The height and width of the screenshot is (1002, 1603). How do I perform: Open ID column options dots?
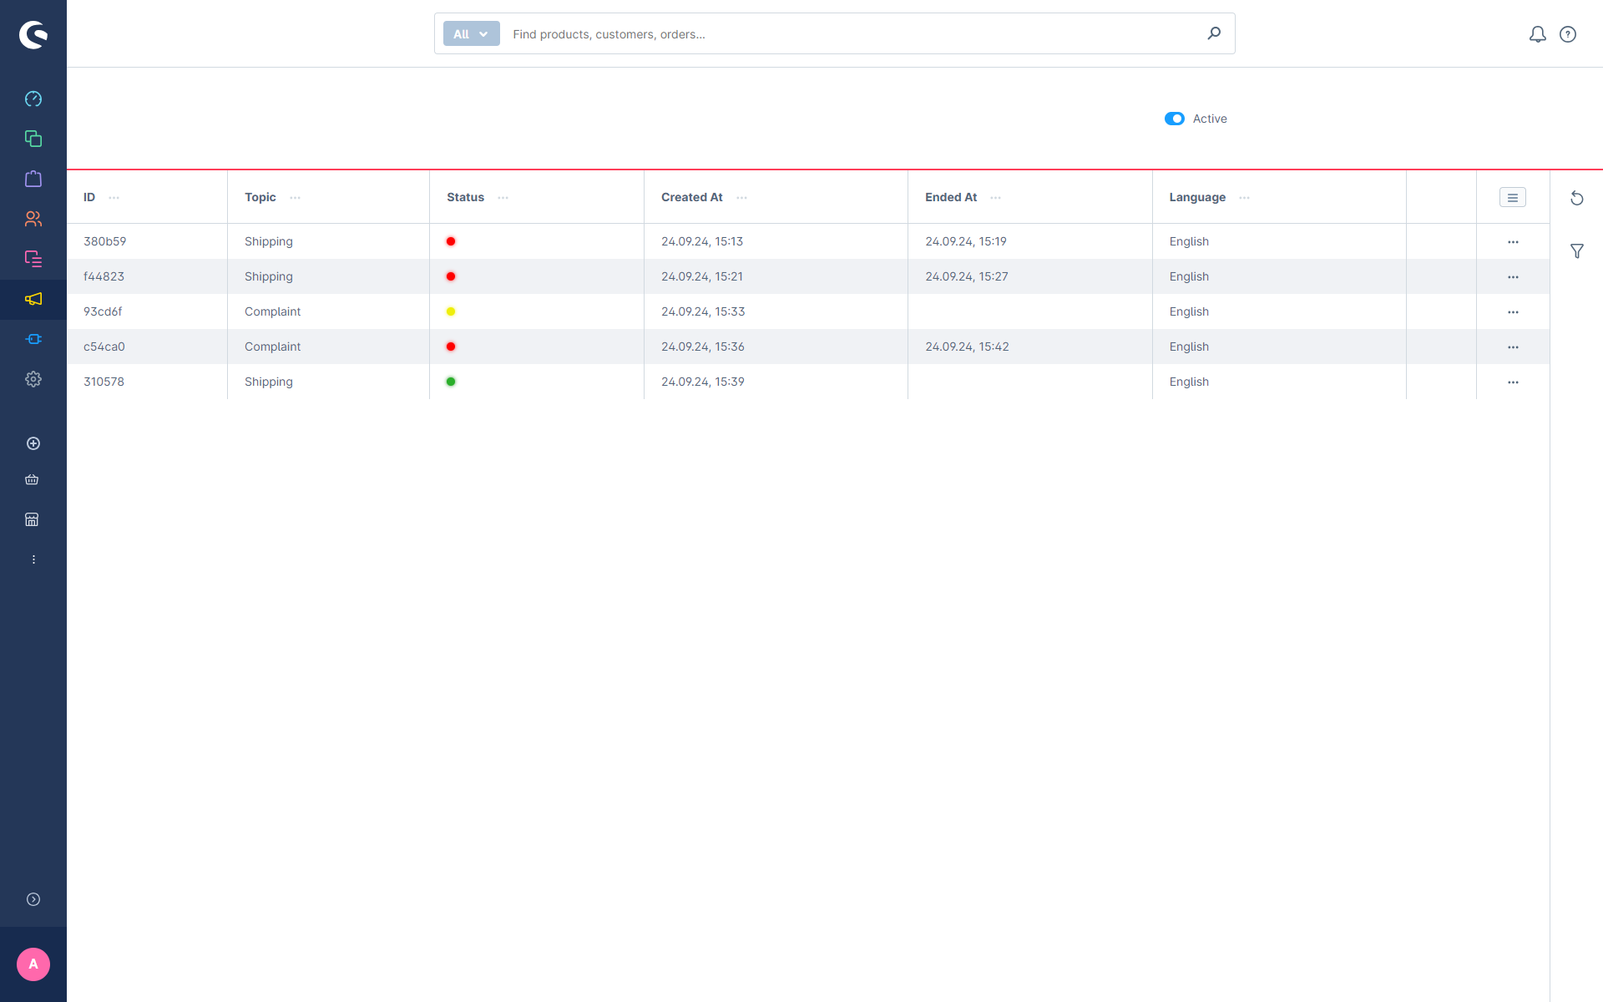[114, 198]
